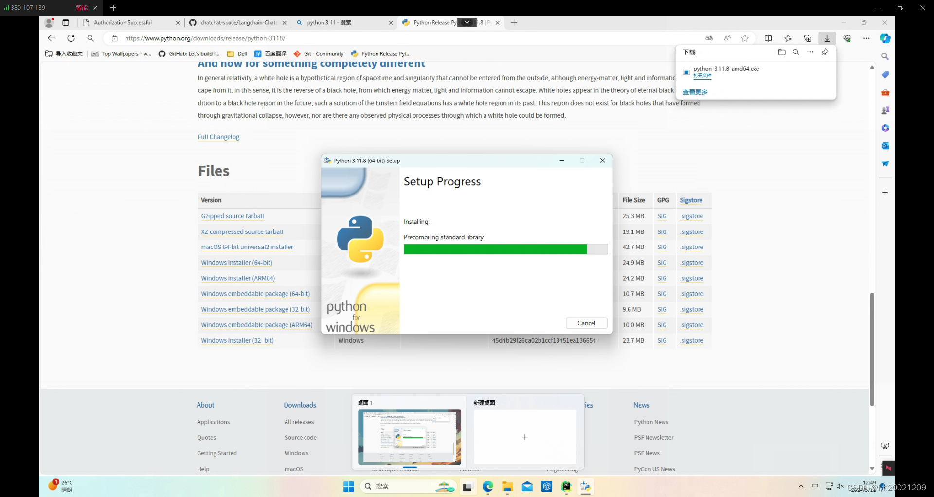Open the Outlook icon in the sidebar
The height and width of the screenshot is (497, 934).
[x=885, y=146]
